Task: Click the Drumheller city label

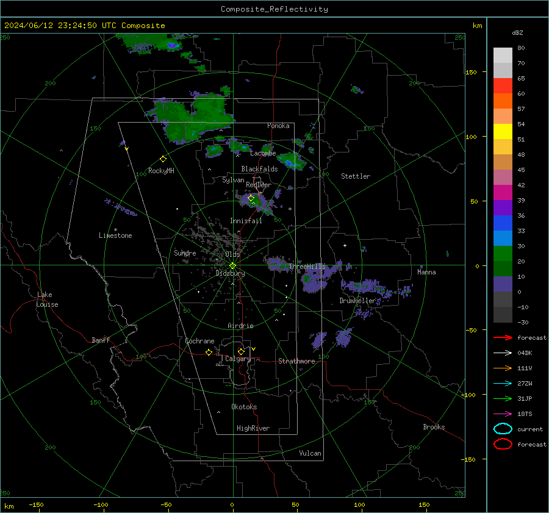Action: [357, 301]
